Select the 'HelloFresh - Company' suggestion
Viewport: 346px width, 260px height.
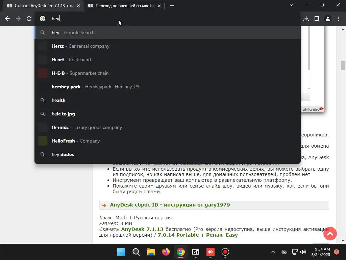[x=168, y=141]
